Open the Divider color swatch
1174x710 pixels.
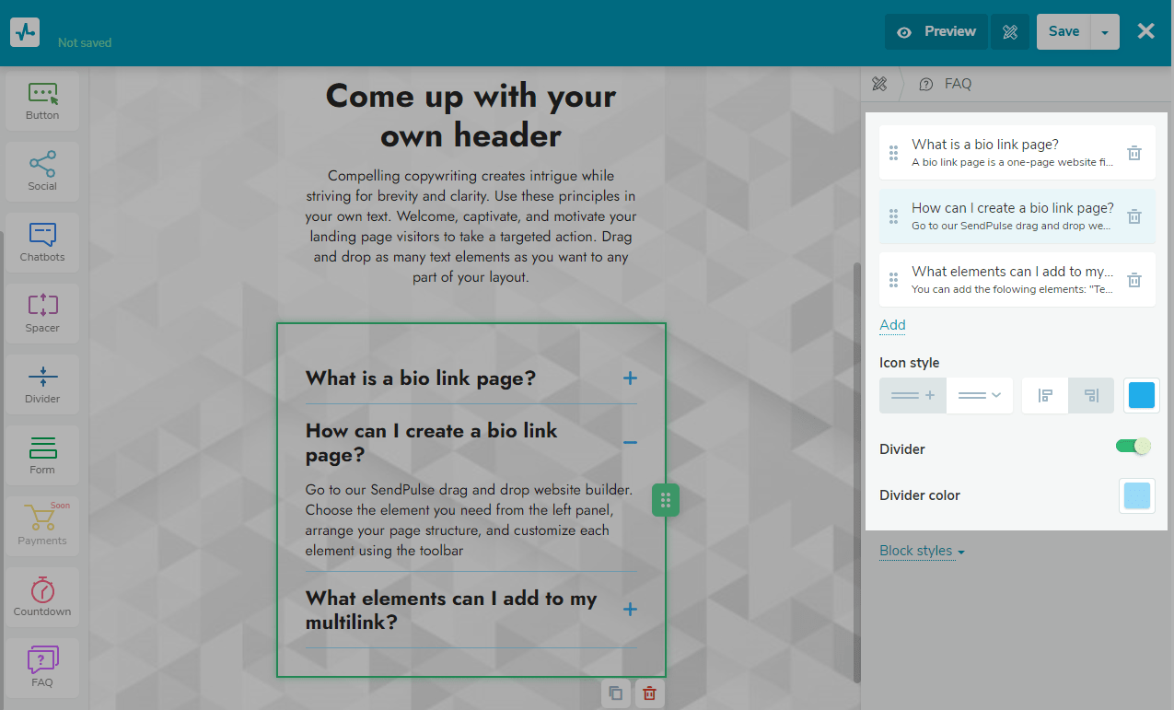1136,495
